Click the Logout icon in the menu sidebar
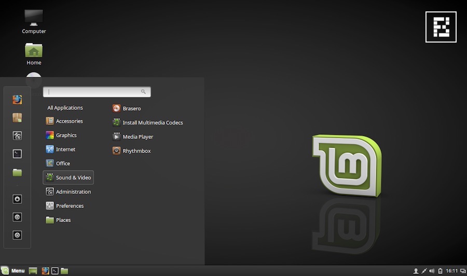This screenshot has width=467, height=276. (17, 217)
